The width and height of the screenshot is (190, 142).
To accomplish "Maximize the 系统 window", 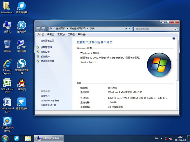I will (x=168, y=22).
